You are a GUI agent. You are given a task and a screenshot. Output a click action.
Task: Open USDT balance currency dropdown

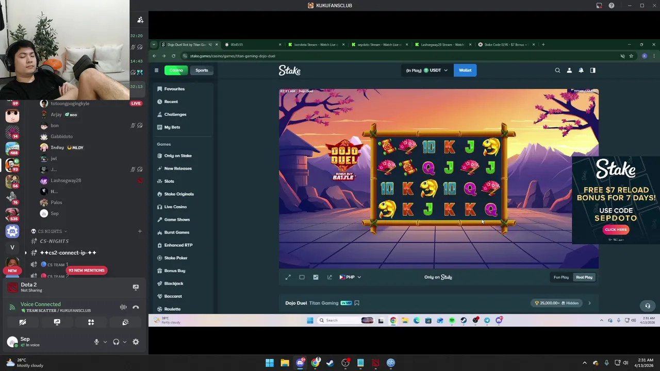[x=426, y=70]
